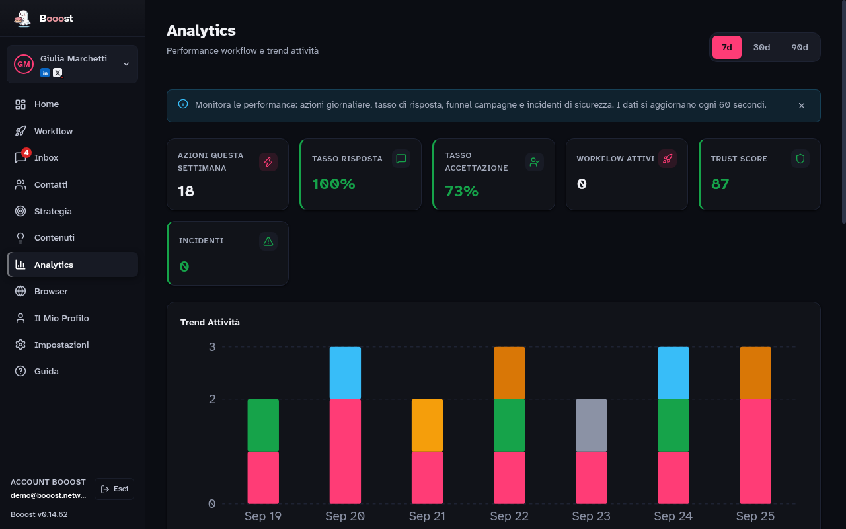
Task: Navigate to Contatti
Action: coord(72,184)
